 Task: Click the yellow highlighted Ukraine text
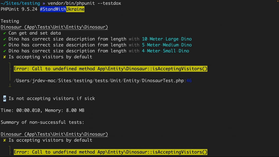tap(75, 9)
